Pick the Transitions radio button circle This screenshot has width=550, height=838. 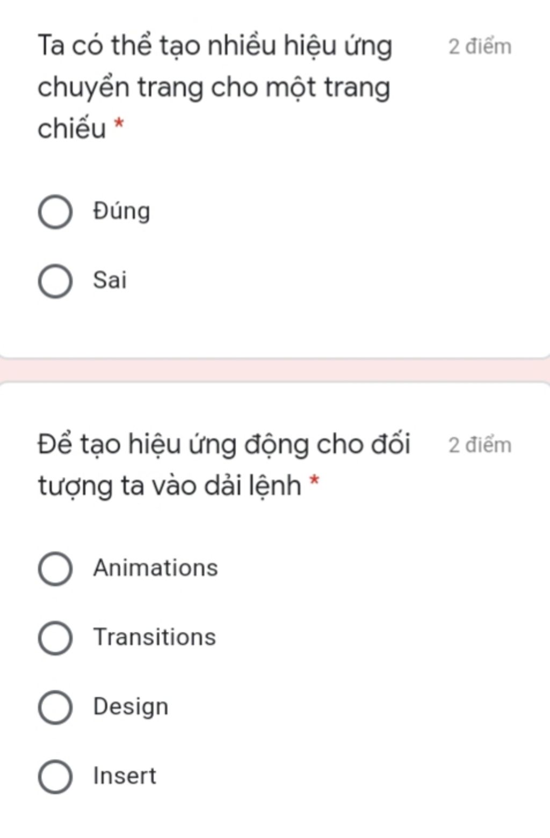click(55, 638)
